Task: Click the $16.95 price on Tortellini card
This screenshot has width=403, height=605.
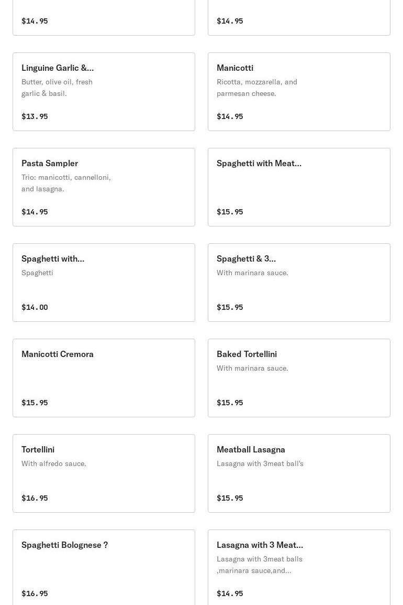Action: tap(35, 498)
